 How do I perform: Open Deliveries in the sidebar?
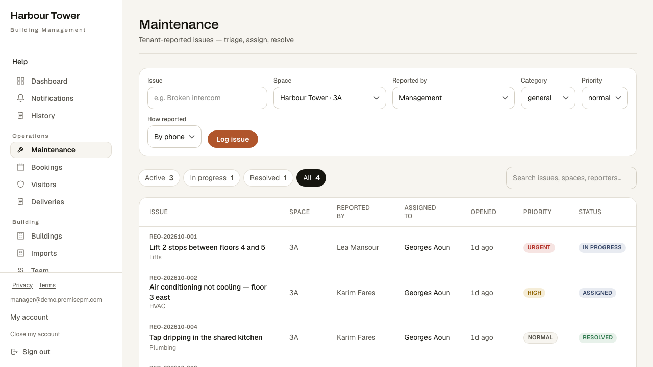[61, 202]
